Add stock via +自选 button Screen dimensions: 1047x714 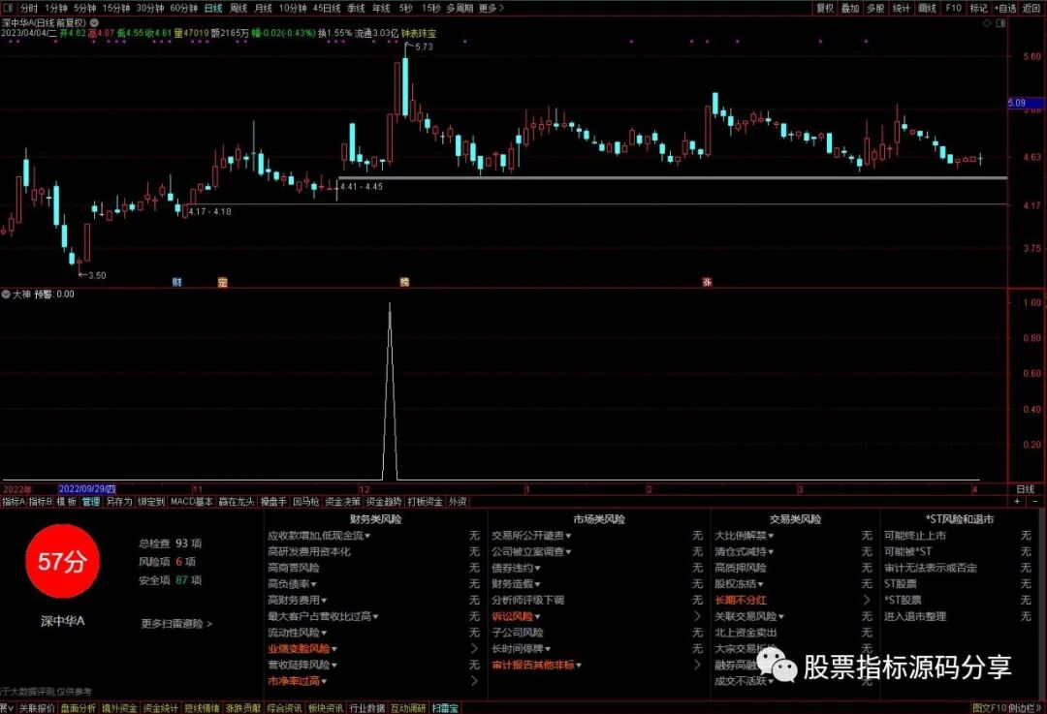point(1005,8)
